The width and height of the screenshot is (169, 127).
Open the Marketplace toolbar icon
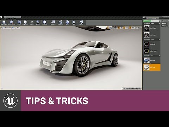(x=25, y=23)
